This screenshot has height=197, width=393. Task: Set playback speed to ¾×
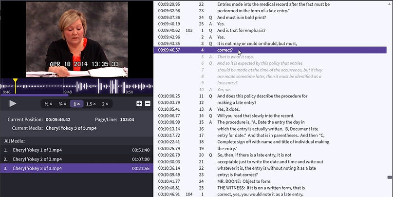pyautogui.click(x=62, y=104)
